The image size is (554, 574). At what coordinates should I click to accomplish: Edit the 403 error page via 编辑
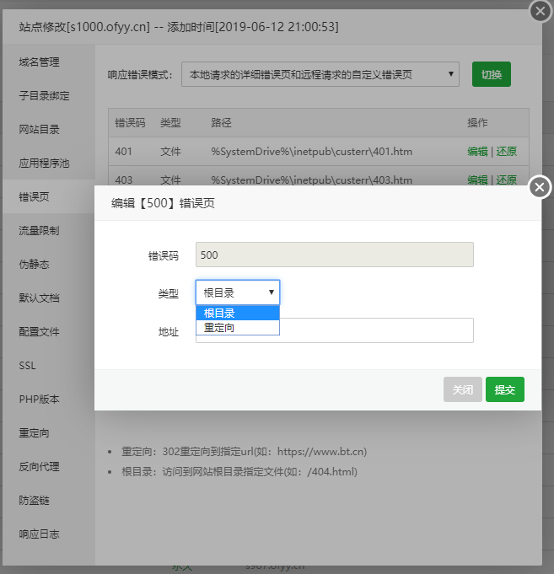[x=477, y=180]
